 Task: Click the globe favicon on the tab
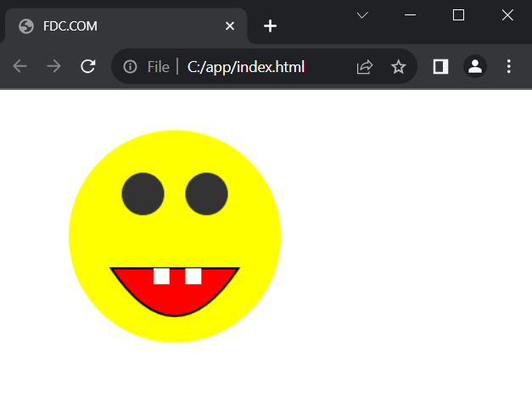(26, 26)
